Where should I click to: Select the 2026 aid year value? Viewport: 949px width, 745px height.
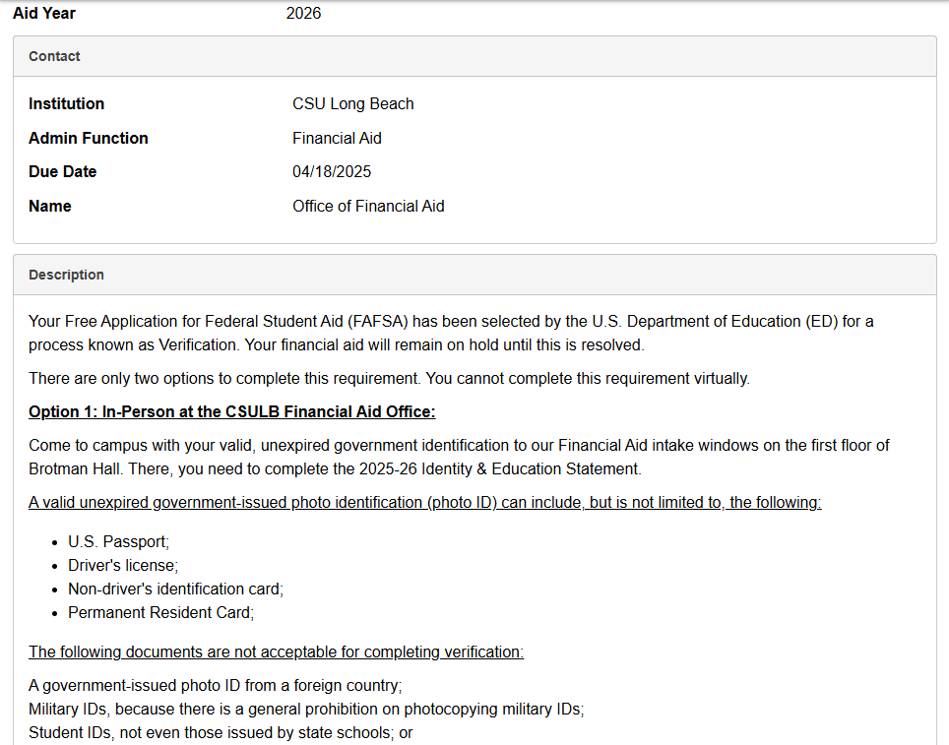click(x=303, y=13)
